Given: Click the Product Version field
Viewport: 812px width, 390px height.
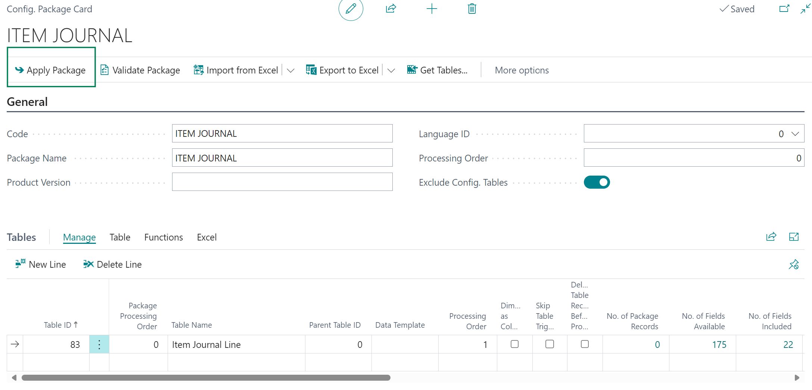Looking at the screenshot, I should 282,182.
